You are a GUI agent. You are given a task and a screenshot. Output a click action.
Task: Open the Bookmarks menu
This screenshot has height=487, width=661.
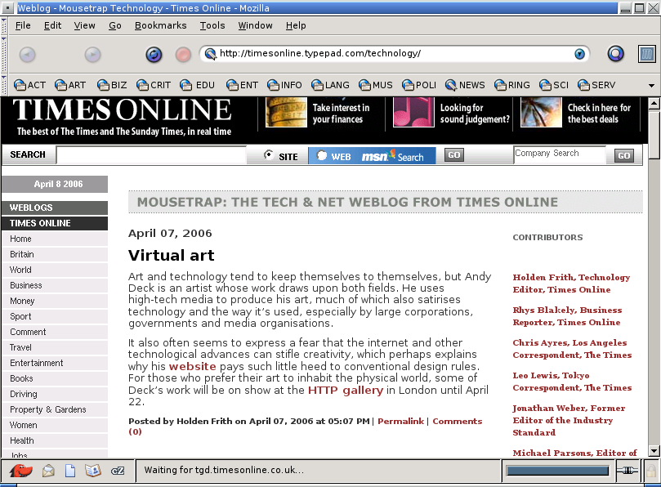(161, 25)
